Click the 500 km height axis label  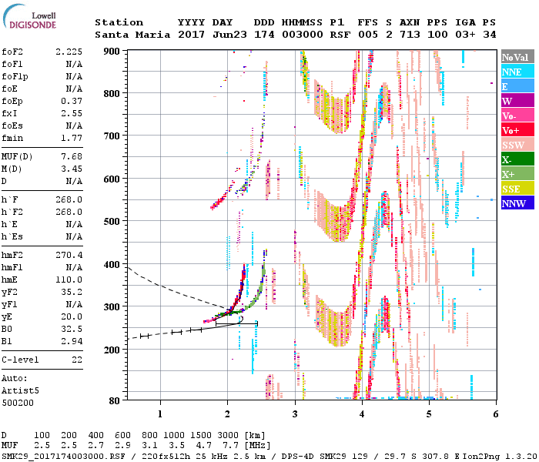click(112, 222)
